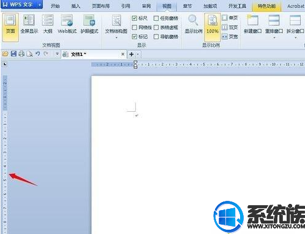Switch to the 页面布局 tab
The width and height of the screenshot is (305, 234).
point(100,6)
